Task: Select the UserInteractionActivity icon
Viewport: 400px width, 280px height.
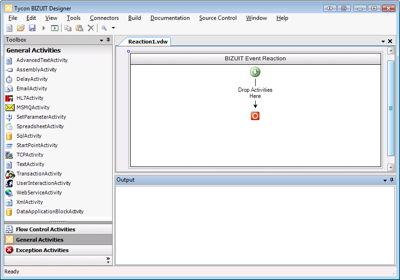Action: [9, 183]
